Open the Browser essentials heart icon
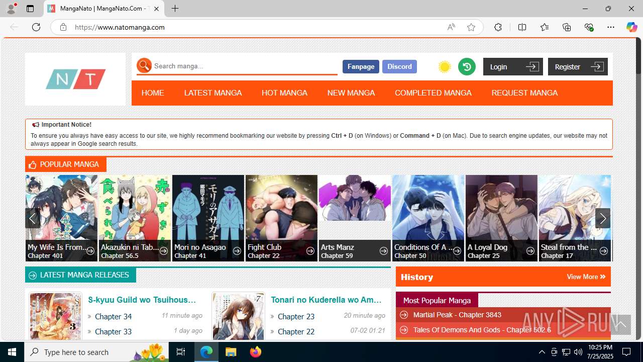The height and width of the screenshot is (362, 643). (x=589, y=27)
